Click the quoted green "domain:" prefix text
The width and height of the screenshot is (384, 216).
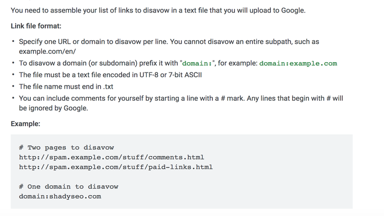click(197, 64)
